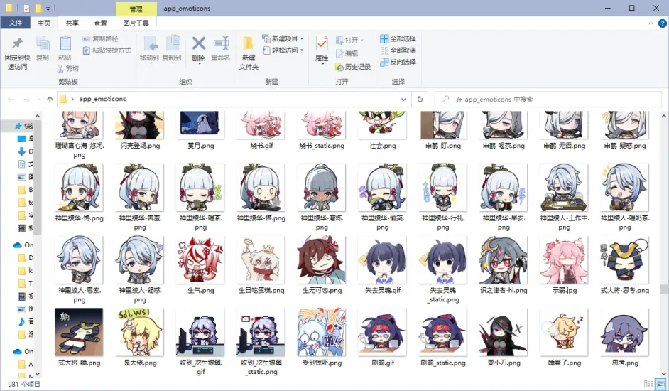669x391 pixels.
Task: Click the Rename (重命名) icon
Action: (221, 43)
